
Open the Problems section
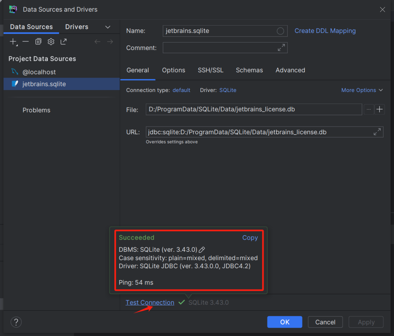36,110
